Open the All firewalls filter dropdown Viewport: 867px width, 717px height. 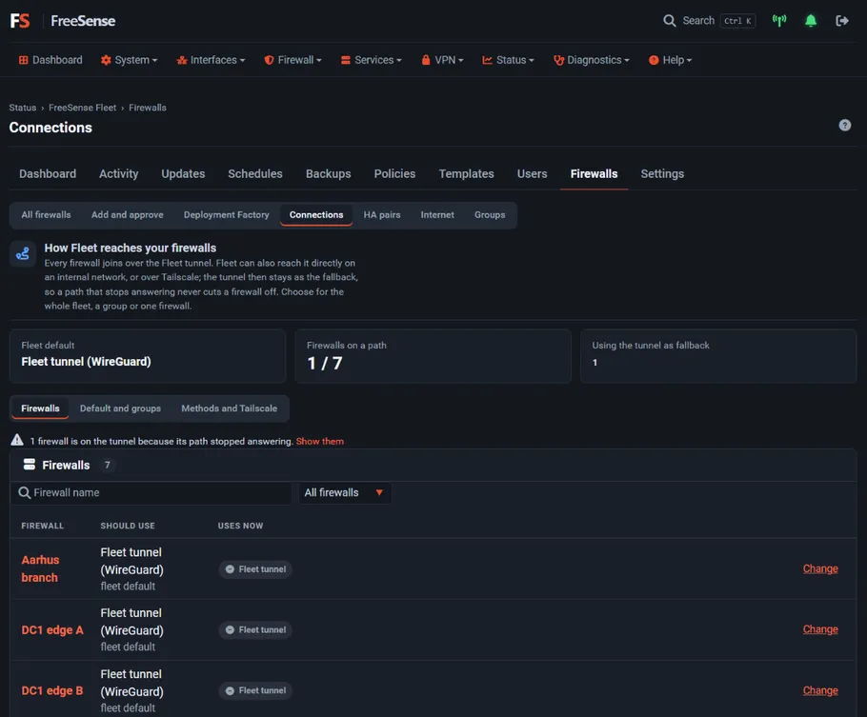tap(345, 492)
